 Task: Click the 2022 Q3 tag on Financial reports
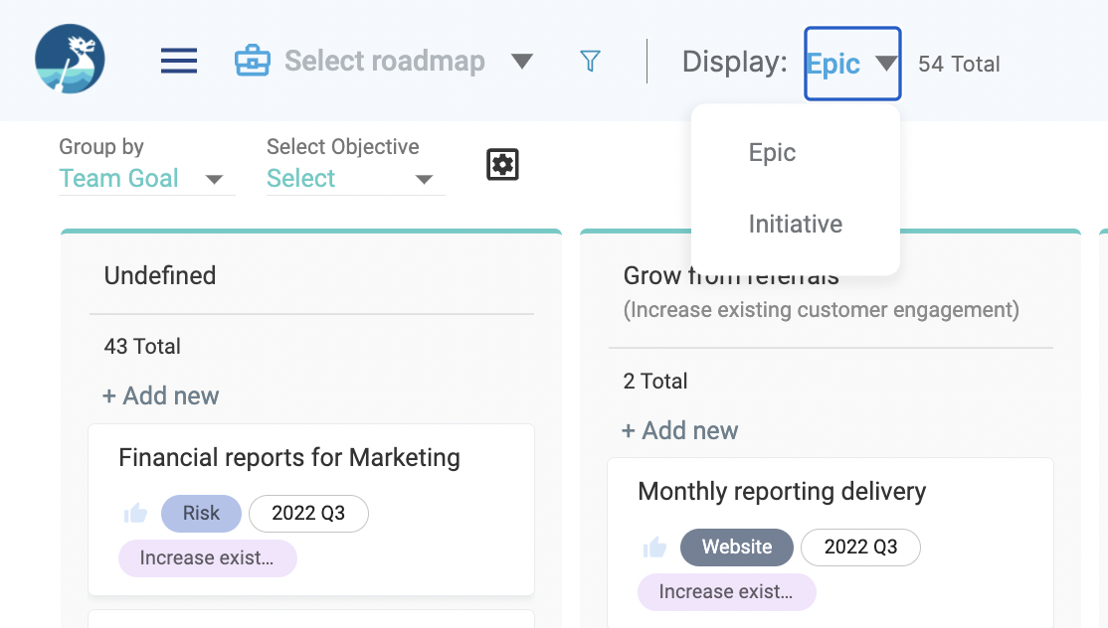click(308, 513)
